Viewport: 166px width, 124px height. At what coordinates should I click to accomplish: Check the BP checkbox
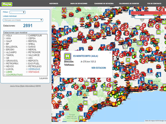pos(5,44)
